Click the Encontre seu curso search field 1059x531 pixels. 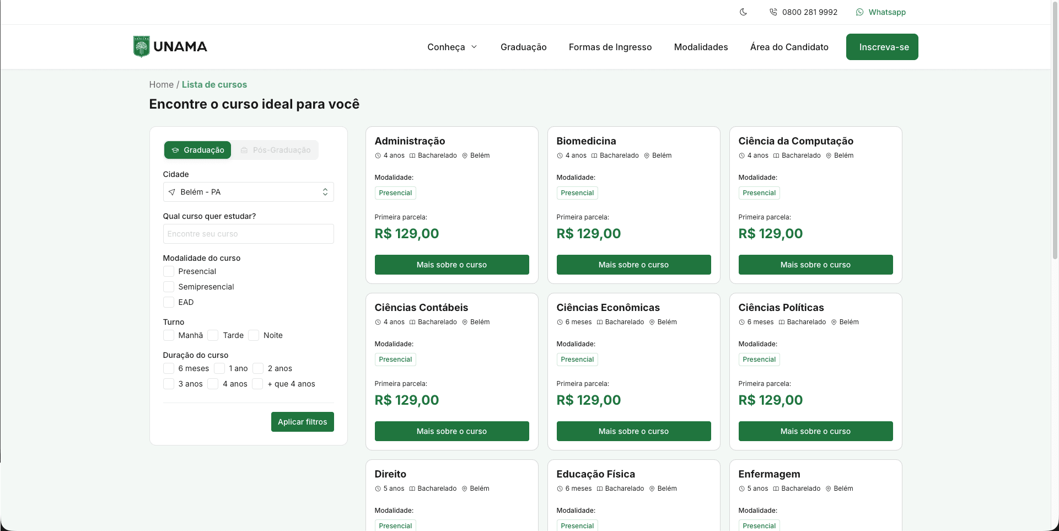pyautogui.click(x=248, y=234)
